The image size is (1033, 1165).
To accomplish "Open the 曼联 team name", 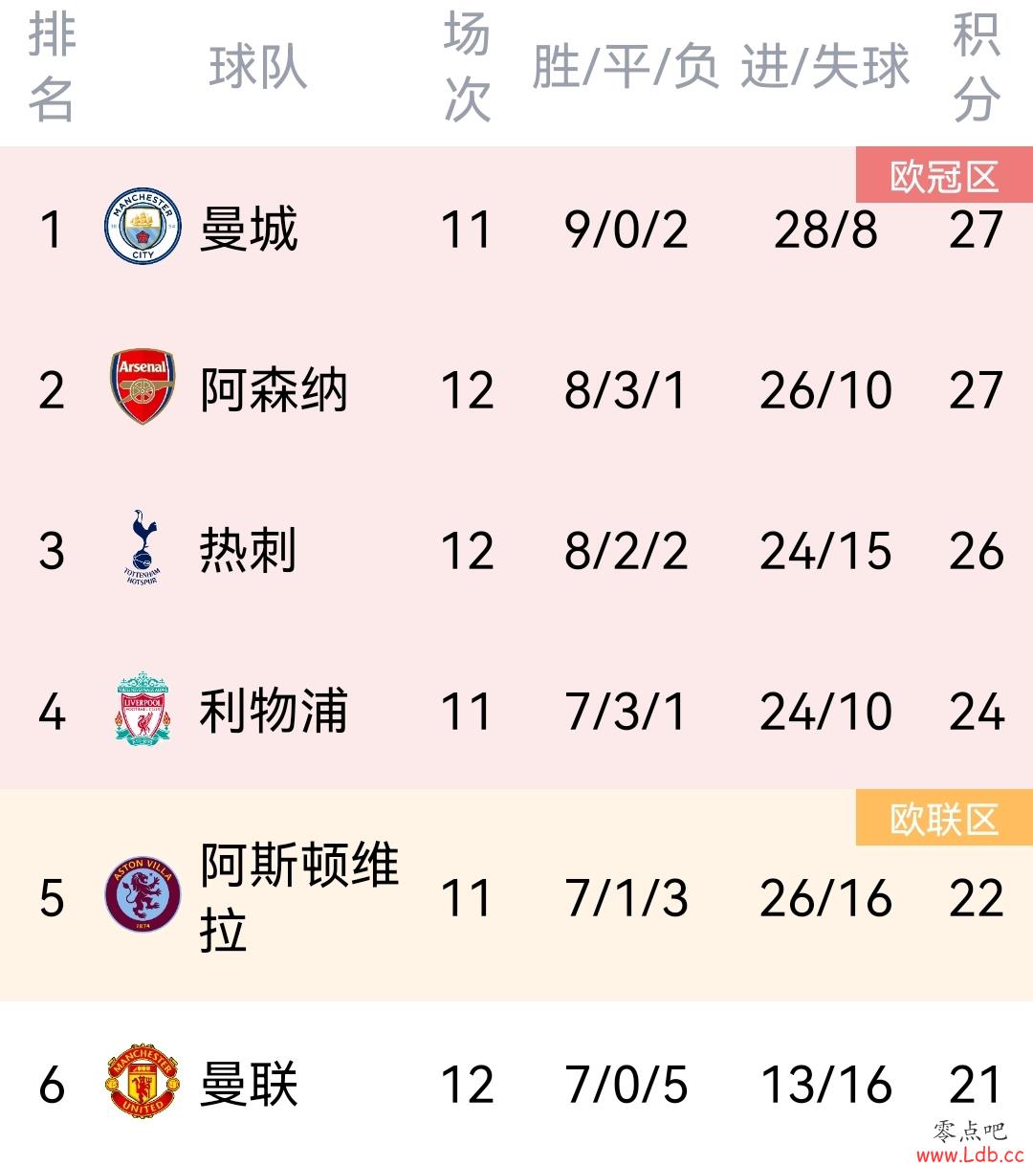I will (x=249, y=1084).
